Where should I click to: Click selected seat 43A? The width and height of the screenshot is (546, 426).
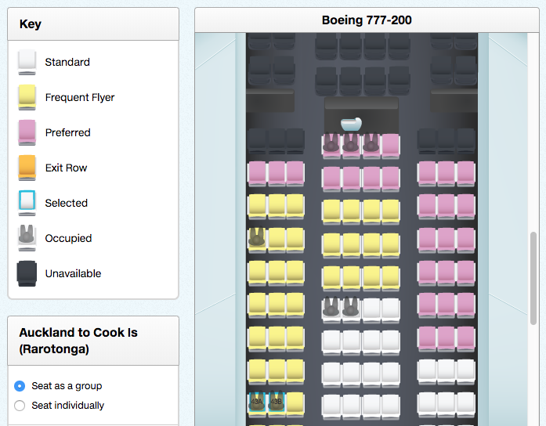(257, 403)
